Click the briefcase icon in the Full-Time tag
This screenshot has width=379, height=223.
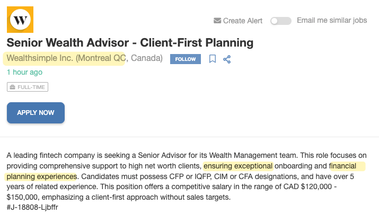(x=12, y=87)
